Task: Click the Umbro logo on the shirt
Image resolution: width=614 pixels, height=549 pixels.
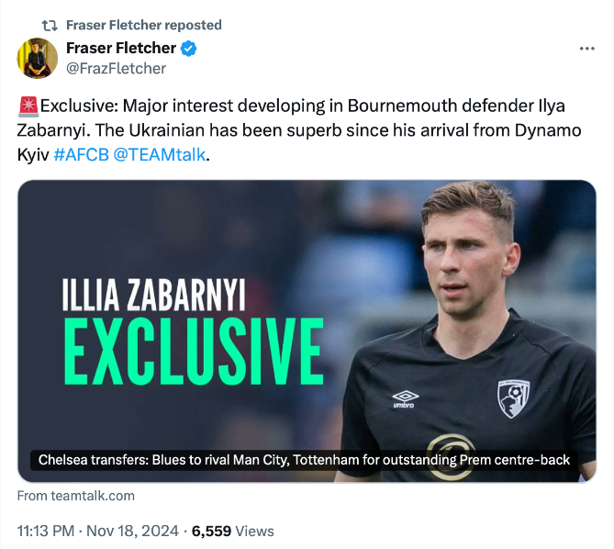Action: (405, 398)
